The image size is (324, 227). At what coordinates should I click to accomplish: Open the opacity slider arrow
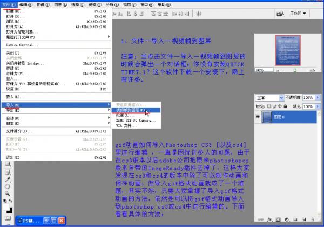[318, 97]
